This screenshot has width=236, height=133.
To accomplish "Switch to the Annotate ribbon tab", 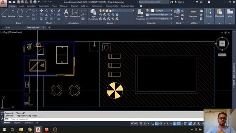I will click(31, 6).
